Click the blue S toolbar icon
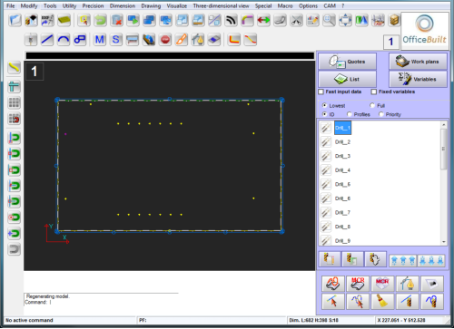The height and width of the screenshot is (329, 454). (x=116, y=40)
